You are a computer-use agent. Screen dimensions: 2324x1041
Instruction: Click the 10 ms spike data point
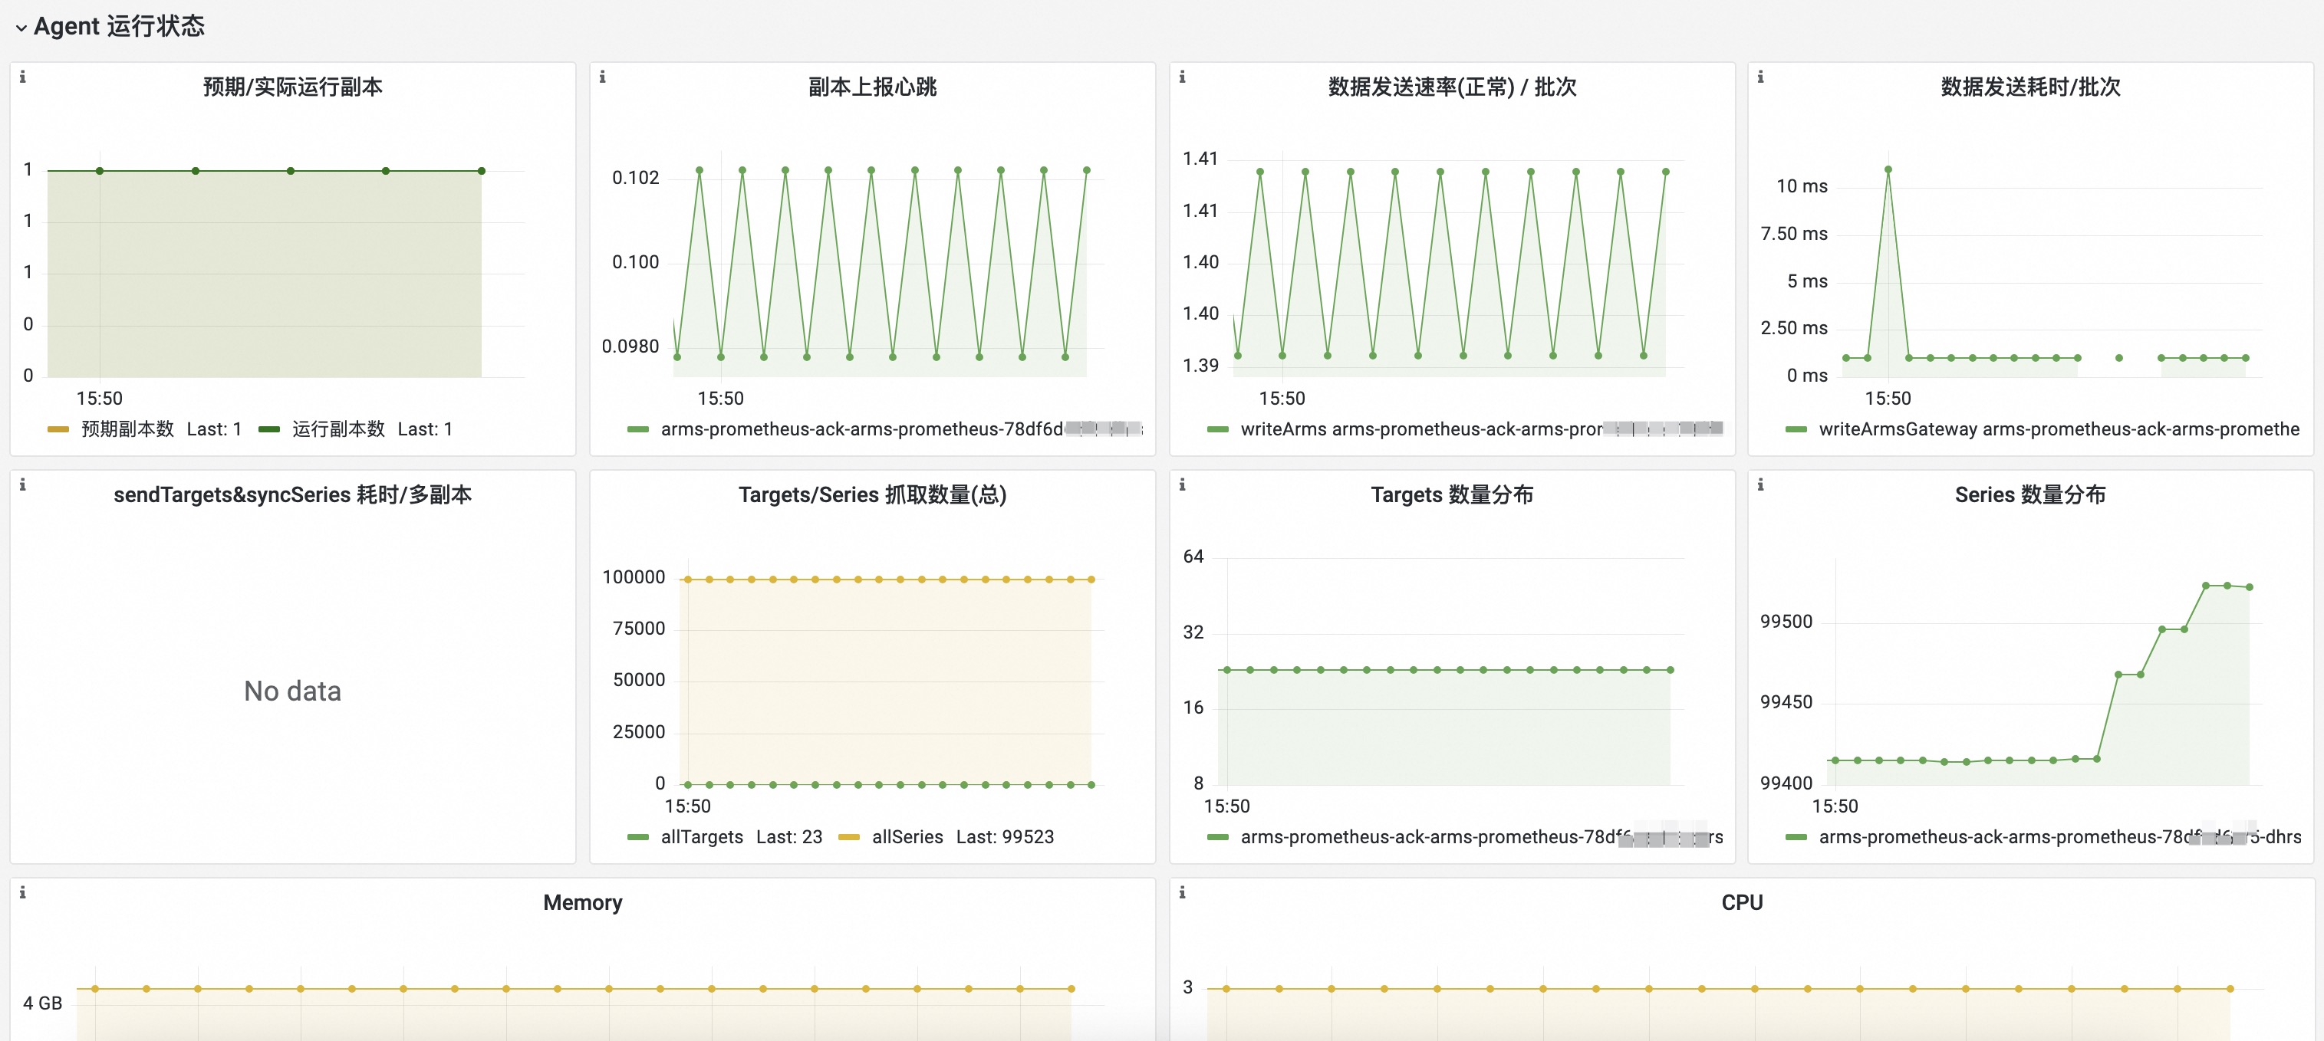point(1888,169)
